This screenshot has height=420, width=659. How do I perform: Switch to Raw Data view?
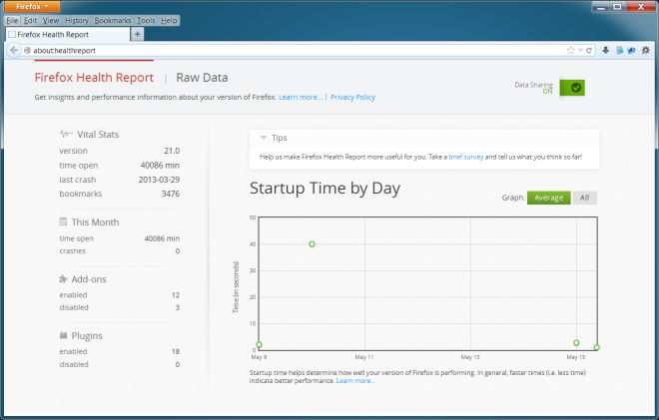pyautogui.click(x=202, y=78)
